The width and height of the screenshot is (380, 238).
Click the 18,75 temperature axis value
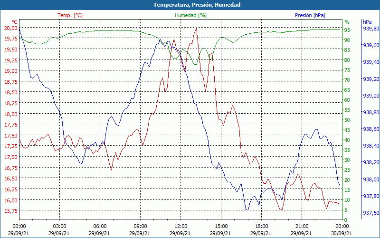click(x=10, y=82)
